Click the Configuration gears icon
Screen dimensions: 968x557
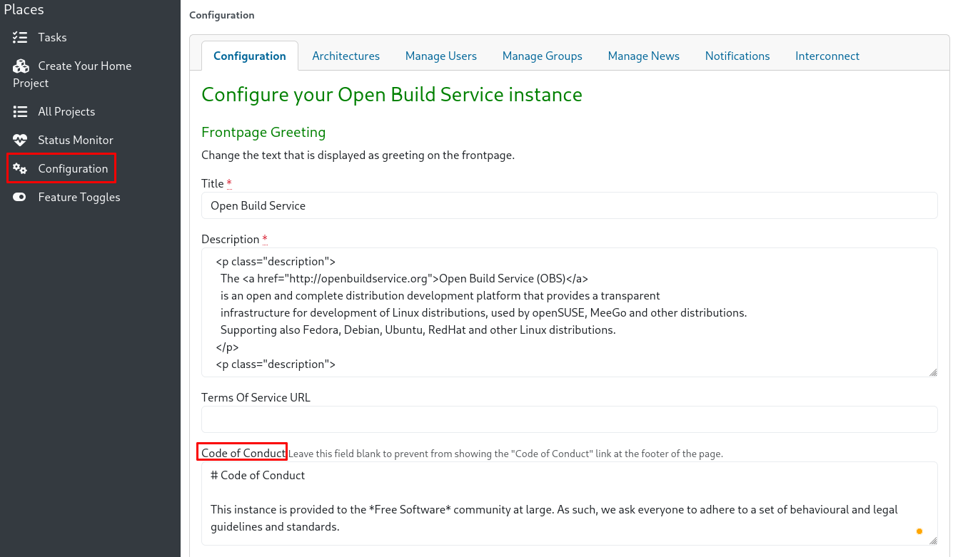click(x=20, y=169)
